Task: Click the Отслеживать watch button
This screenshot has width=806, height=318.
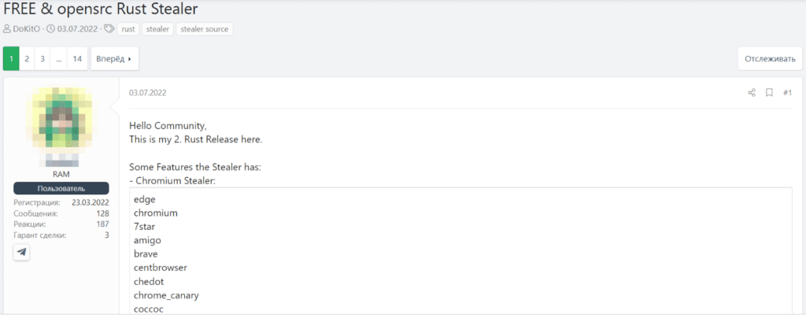Action: [x=770, y=59]
